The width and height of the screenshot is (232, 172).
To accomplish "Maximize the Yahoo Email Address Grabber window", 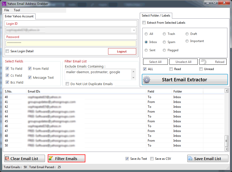I will click(215, 3).
